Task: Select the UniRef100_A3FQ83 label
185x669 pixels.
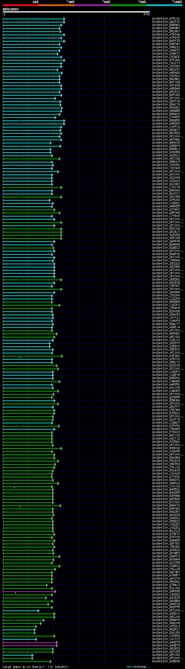Action: (166, 356)
